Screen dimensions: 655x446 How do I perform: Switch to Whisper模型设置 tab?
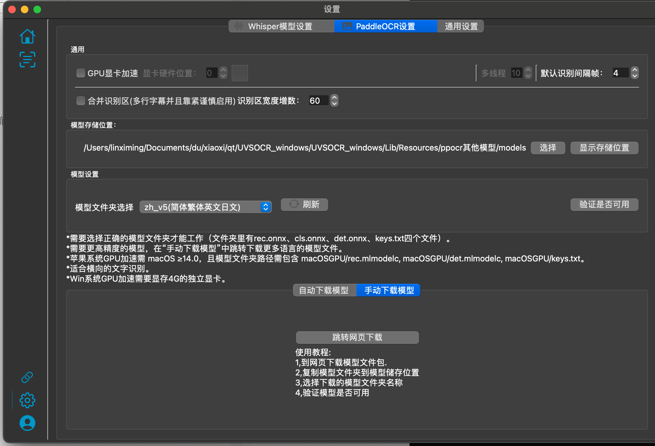point(281,26)
